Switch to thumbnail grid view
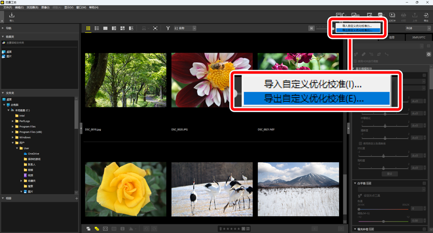The width and height of the screenshot is (433, 233). tap(88, 28)
